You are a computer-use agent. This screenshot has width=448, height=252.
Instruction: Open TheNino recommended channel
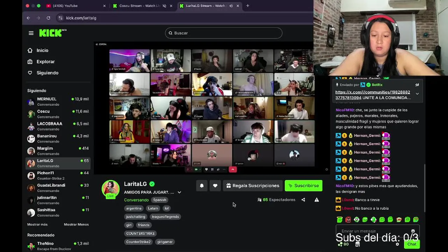58,246
